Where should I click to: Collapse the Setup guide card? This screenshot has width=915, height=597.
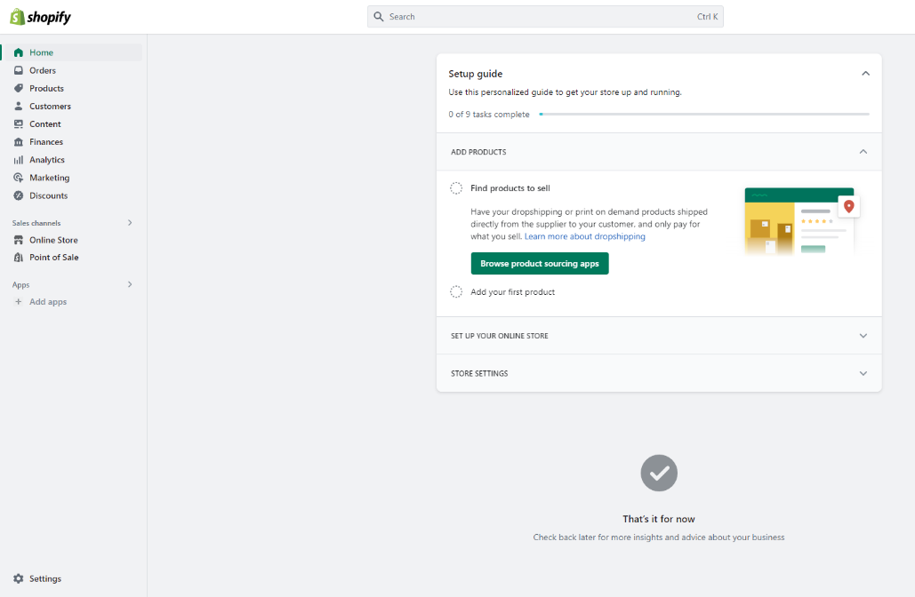(x=866, y=74)
